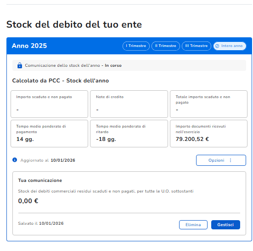This screenshot has width=253, height=251.
Task: Open the III Trimestre view
Action: [x=197, y=46]
